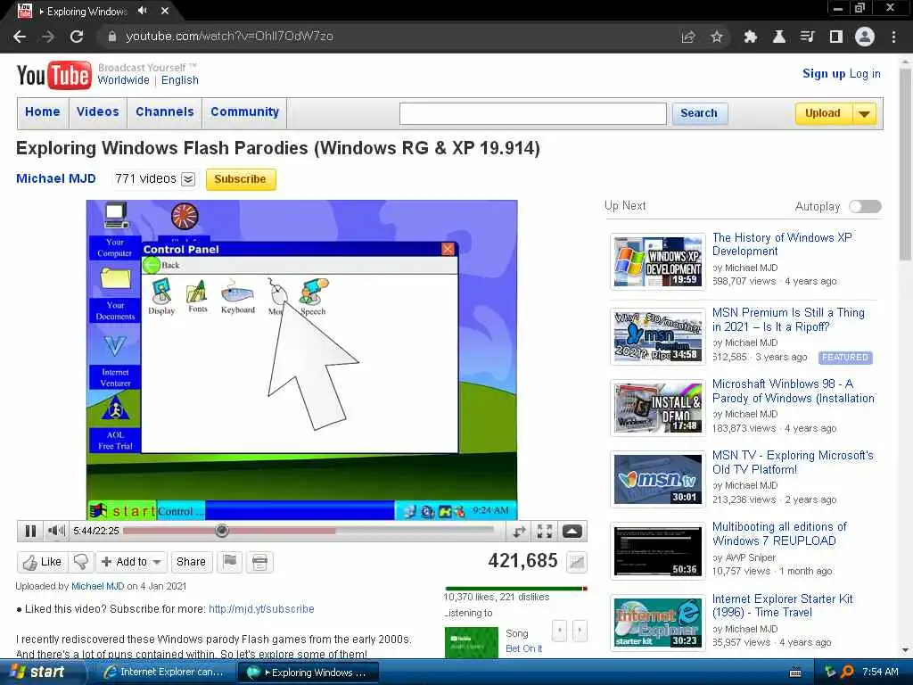The height and width of the screenshot is (685, 913).
Task: Open the transcript icon beside flag
Action: coord(259,562)
